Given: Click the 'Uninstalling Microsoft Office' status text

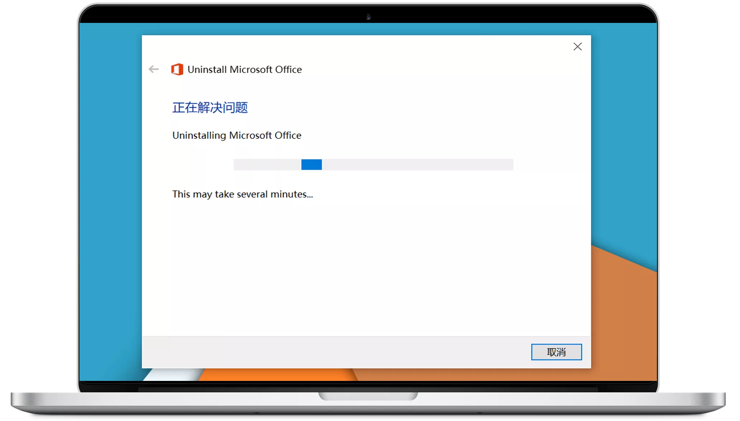Looking at the screenshot, I should point(237,135).
